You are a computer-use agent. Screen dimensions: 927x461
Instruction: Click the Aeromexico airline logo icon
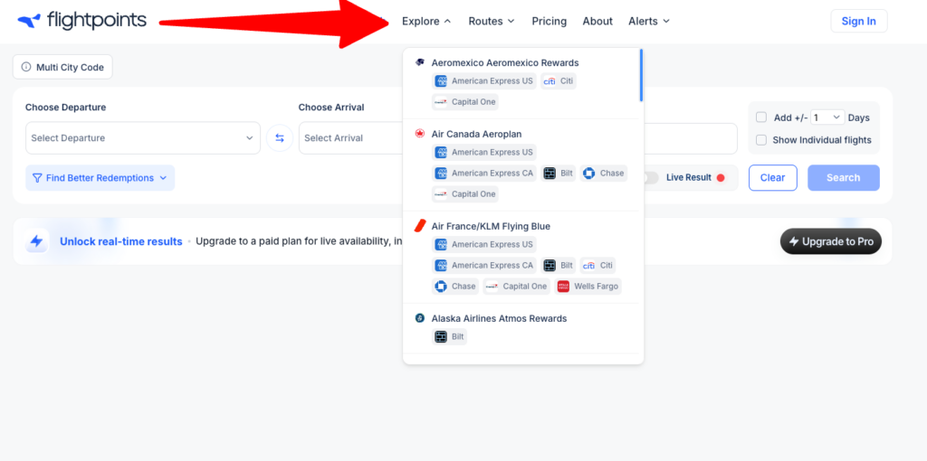[420, 62]
